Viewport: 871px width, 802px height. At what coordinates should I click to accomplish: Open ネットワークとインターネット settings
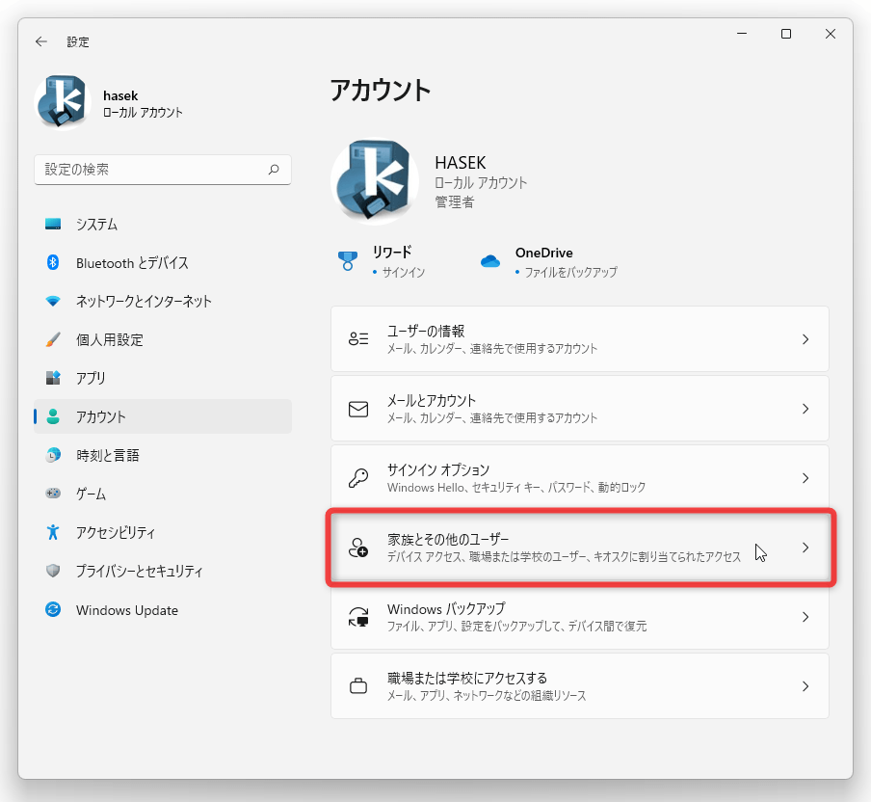163,301
